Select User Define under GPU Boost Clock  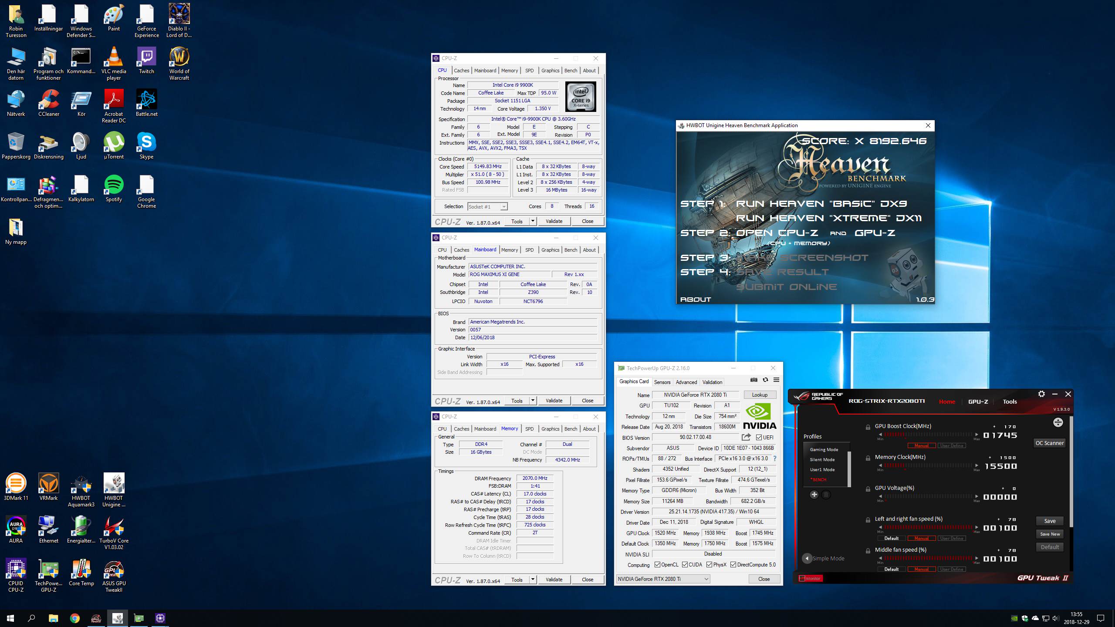point(951,445)
